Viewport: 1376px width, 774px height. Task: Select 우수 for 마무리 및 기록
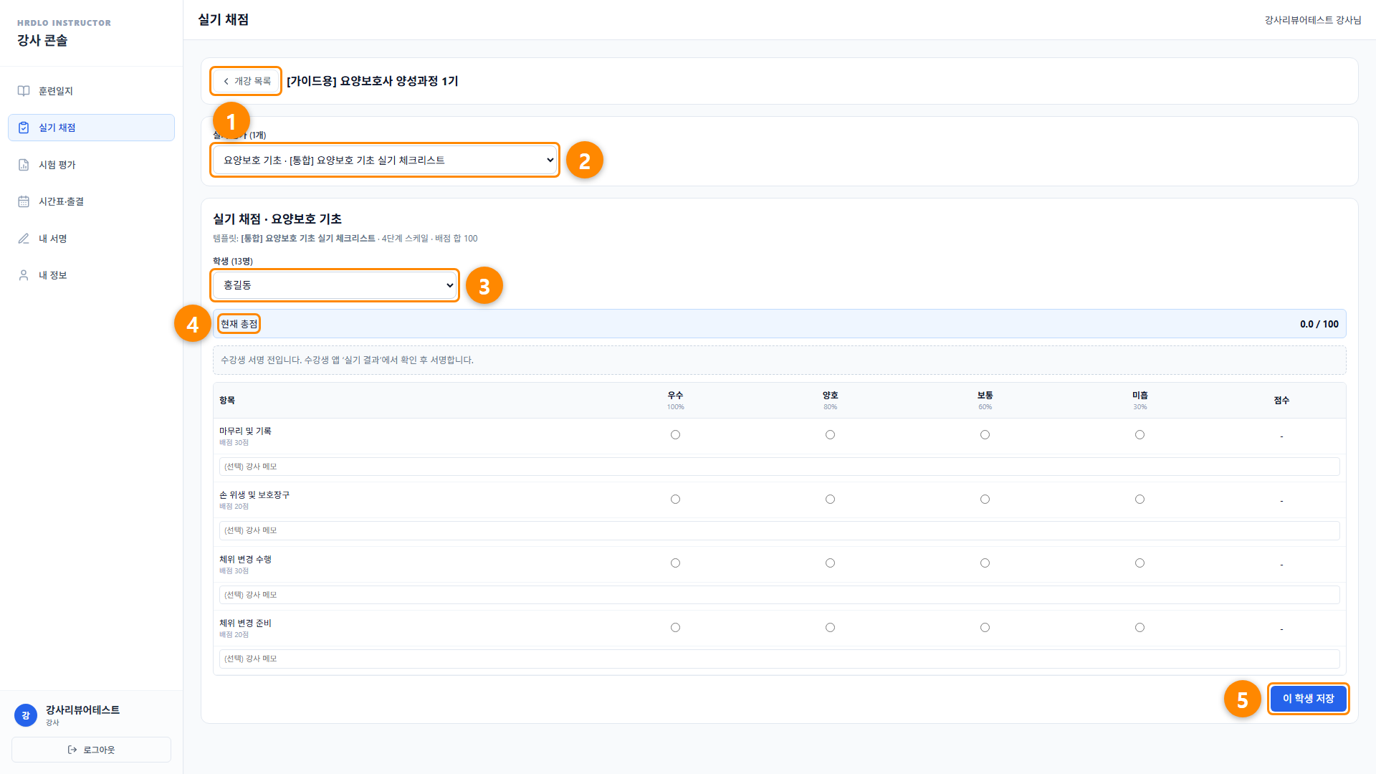pyautogui.click(x=675, y=435)
